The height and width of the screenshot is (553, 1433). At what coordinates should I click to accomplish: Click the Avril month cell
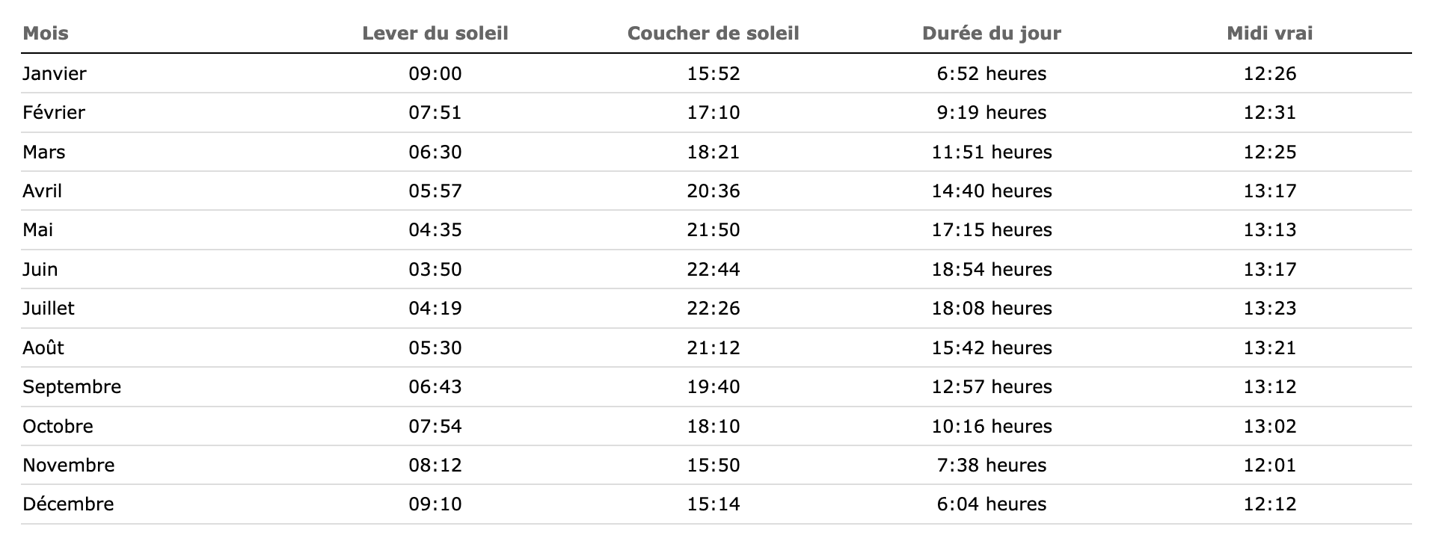coord(43,191)
